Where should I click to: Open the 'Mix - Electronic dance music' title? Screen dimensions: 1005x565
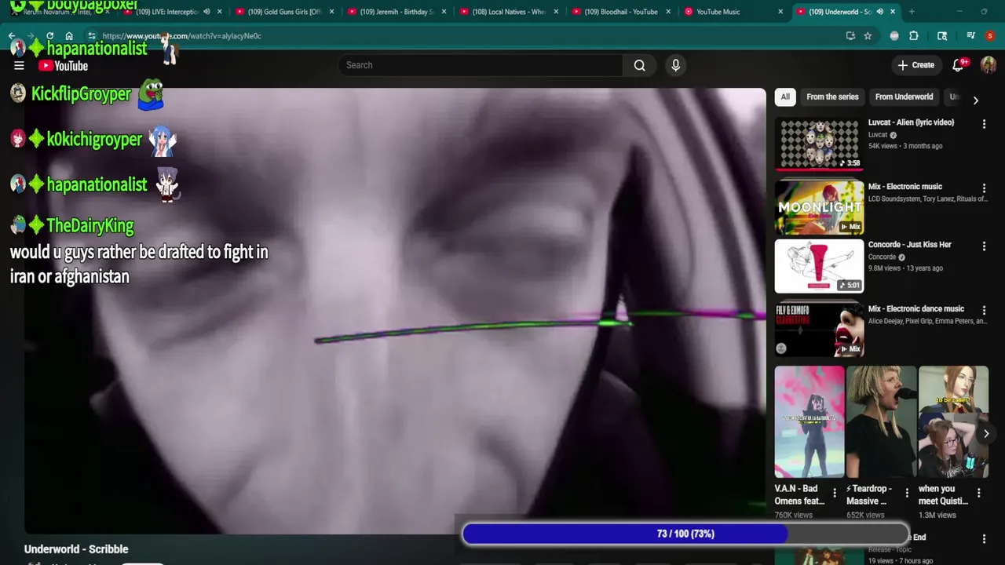[x=915, y=309]
